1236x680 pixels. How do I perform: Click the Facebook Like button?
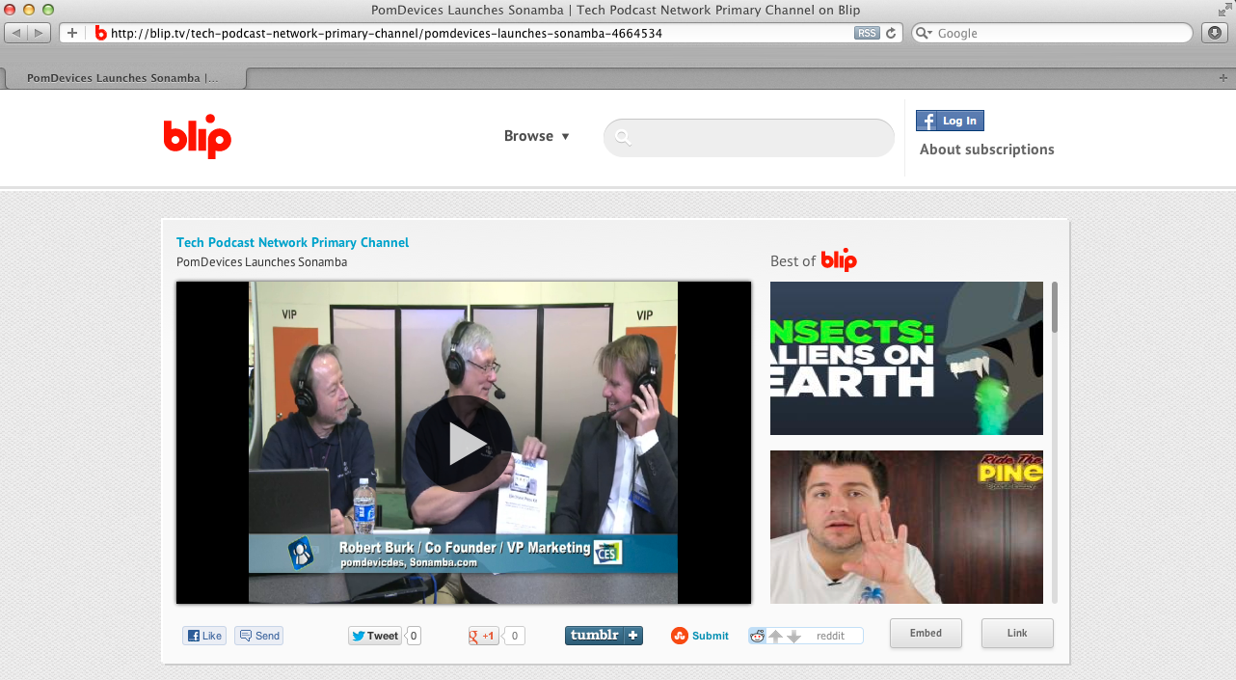(204, 636)
